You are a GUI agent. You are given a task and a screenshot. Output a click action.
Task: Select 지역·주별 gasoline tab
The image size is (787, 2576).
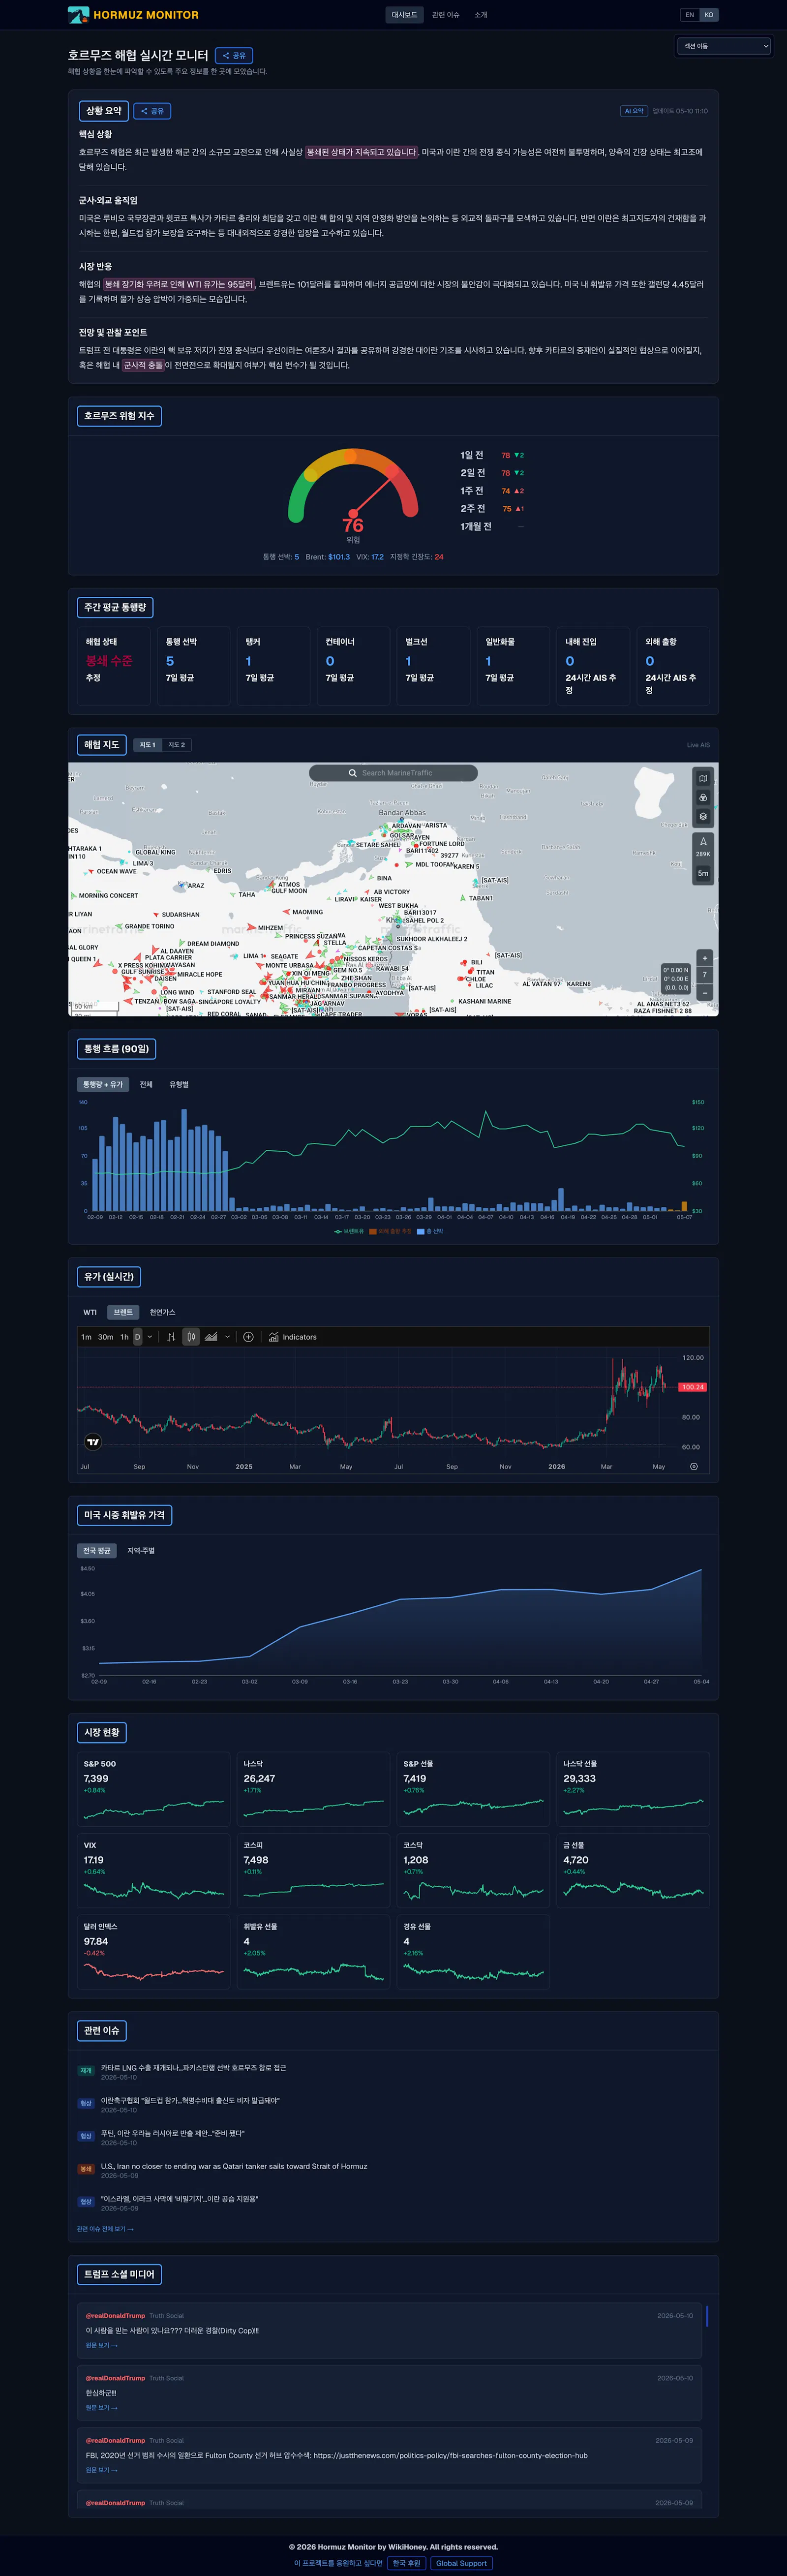pos(141,1551)
